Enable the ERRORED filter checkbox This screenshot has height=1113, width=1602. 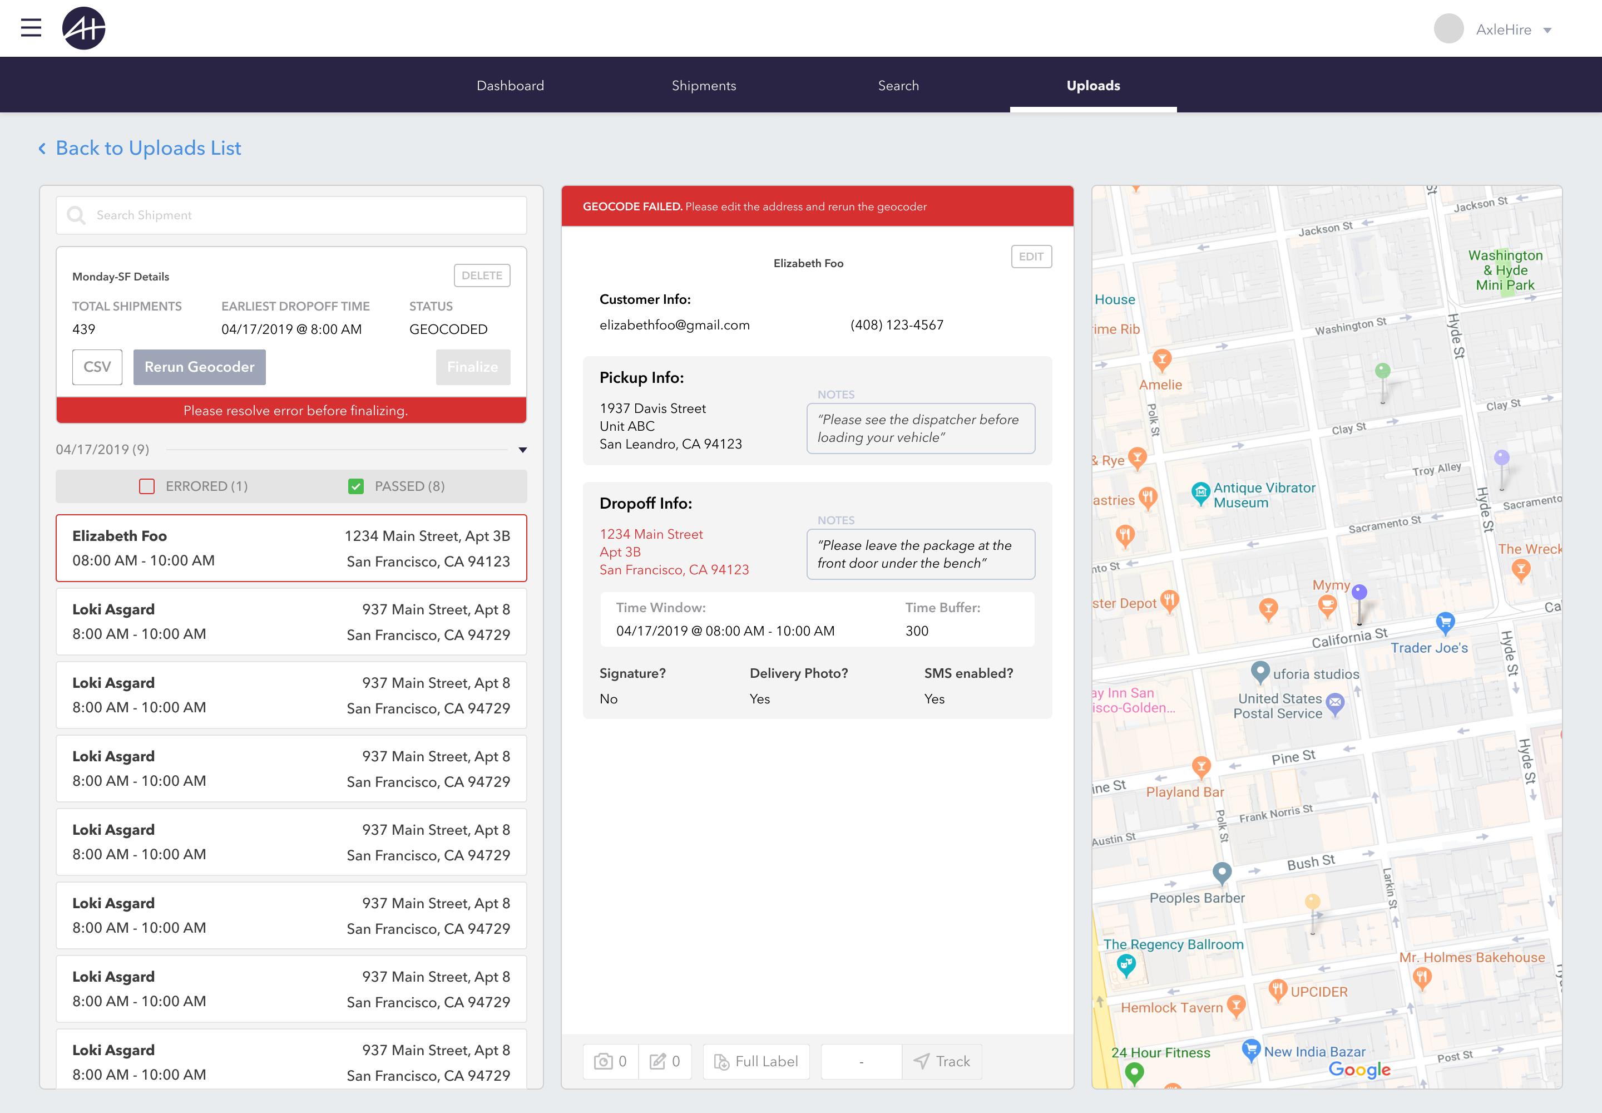click(x=146, y=486)
